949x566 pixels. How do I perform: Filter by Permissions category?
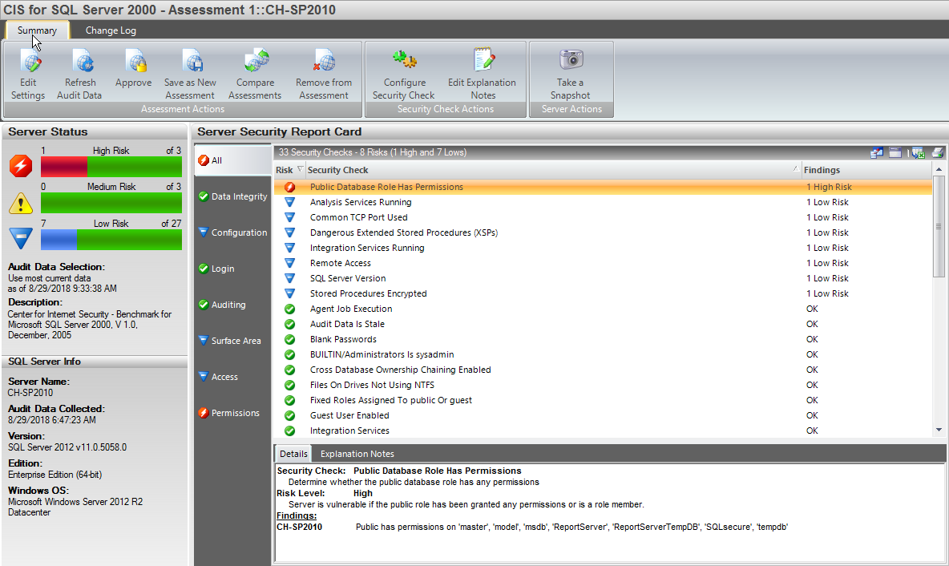[233, 413]
